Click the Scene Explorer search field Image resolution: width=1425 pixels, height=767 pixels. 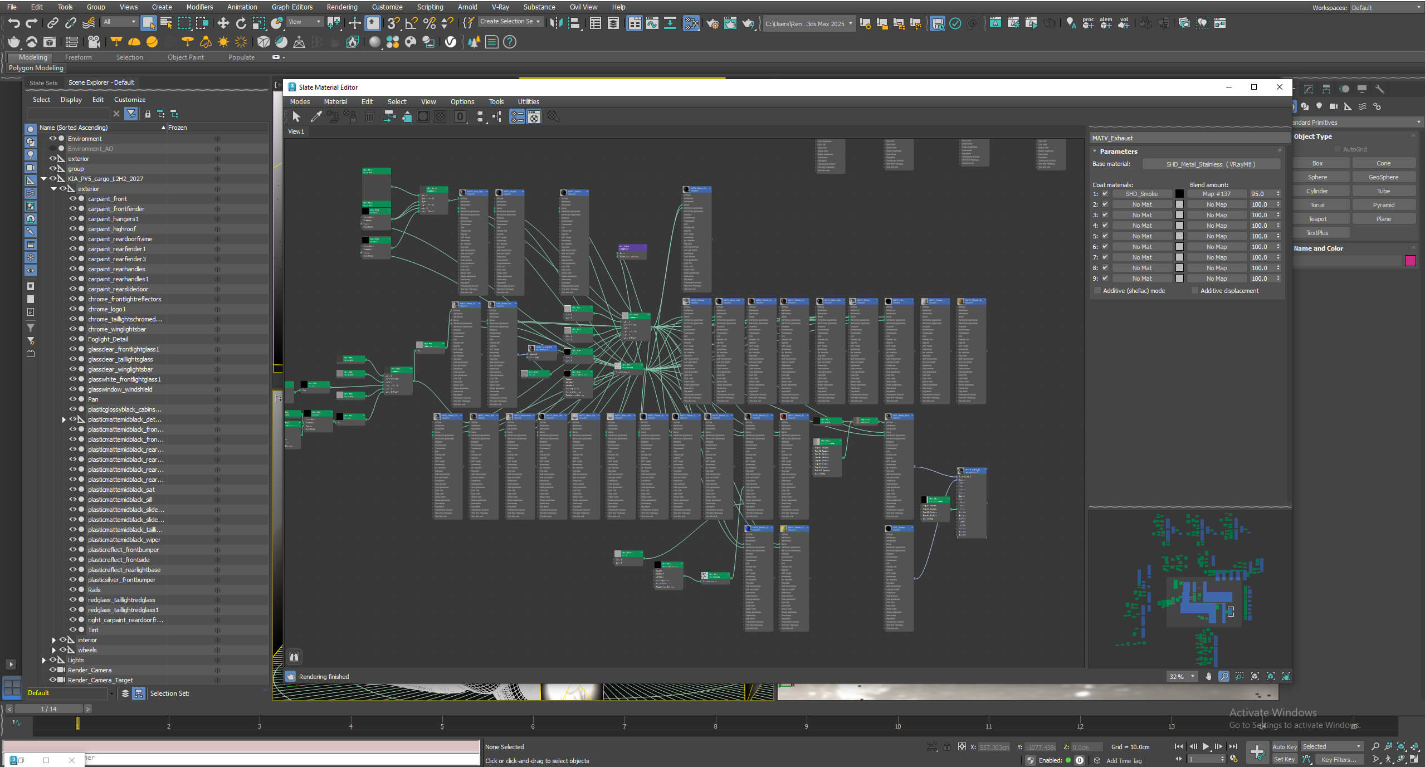(68, 114)
